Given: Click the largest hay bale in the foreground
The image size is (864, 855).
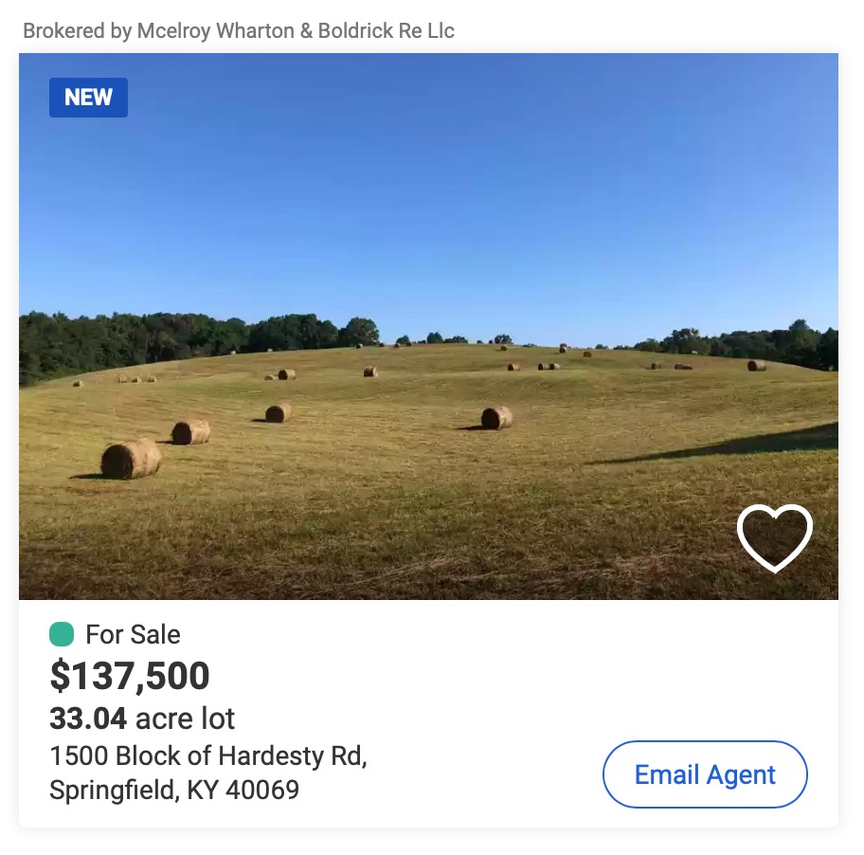Looking at the screenshot, I should click(131, 459).
